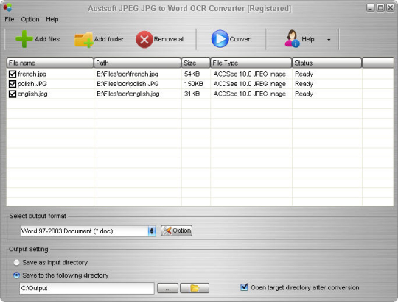Open the Help toolbar icon
This screenshot has height=302, width=398.
coord(292,39)
